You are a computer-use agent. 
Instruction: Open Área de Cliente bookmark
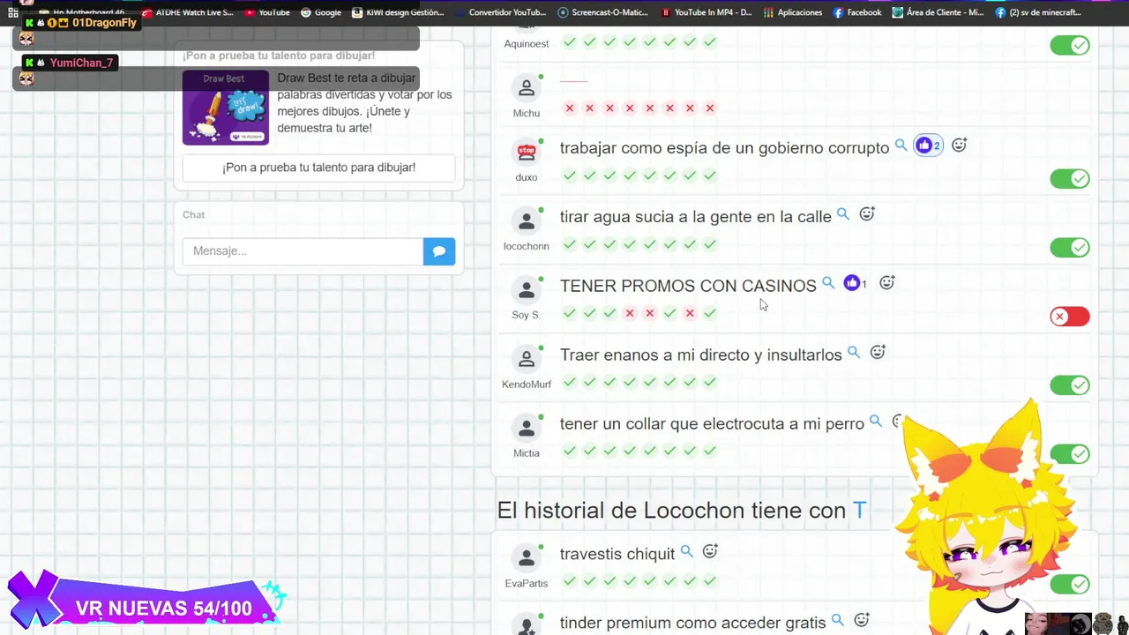coord(938,12)
